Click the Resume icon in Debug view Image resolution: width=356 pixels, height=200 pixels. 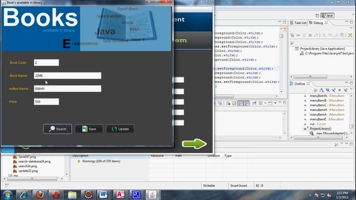[298, 35]
